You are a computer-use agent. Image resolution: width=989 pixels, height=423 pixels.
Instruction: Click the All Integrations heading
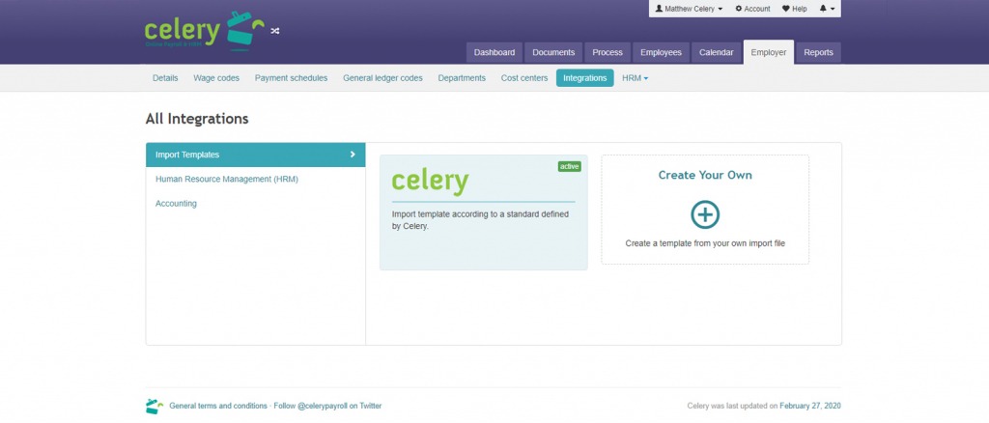[197, 119]
